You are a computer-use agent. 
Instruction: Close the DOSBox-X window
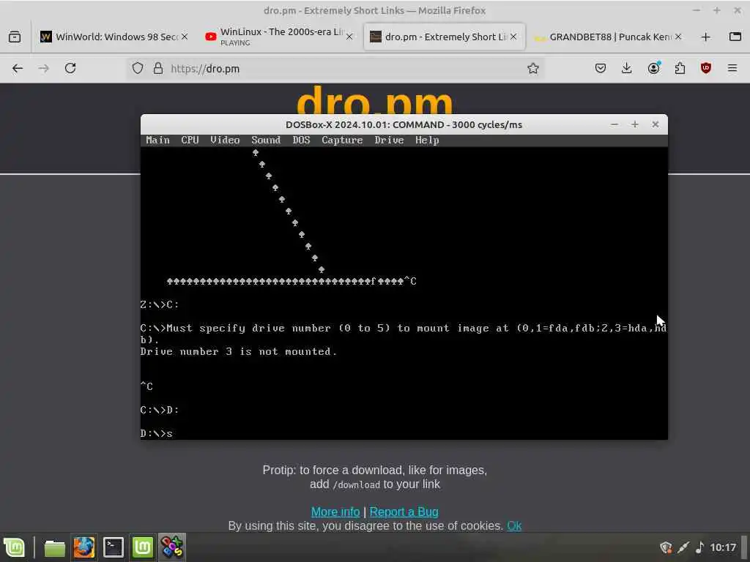point(656,124)
